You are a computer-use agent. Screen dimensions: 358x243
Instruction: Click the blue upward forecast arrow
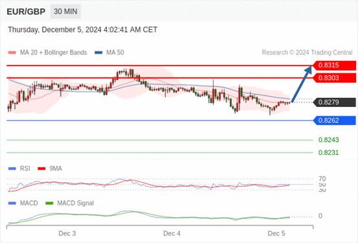point(302,84)
